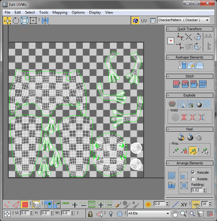Open the Edit menu

[x=18, y=12]
